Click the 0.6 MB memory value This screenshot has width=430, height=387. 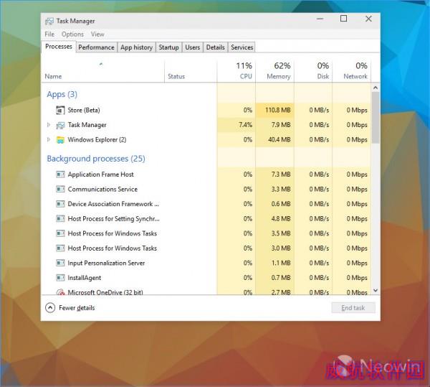coord(281,204)
